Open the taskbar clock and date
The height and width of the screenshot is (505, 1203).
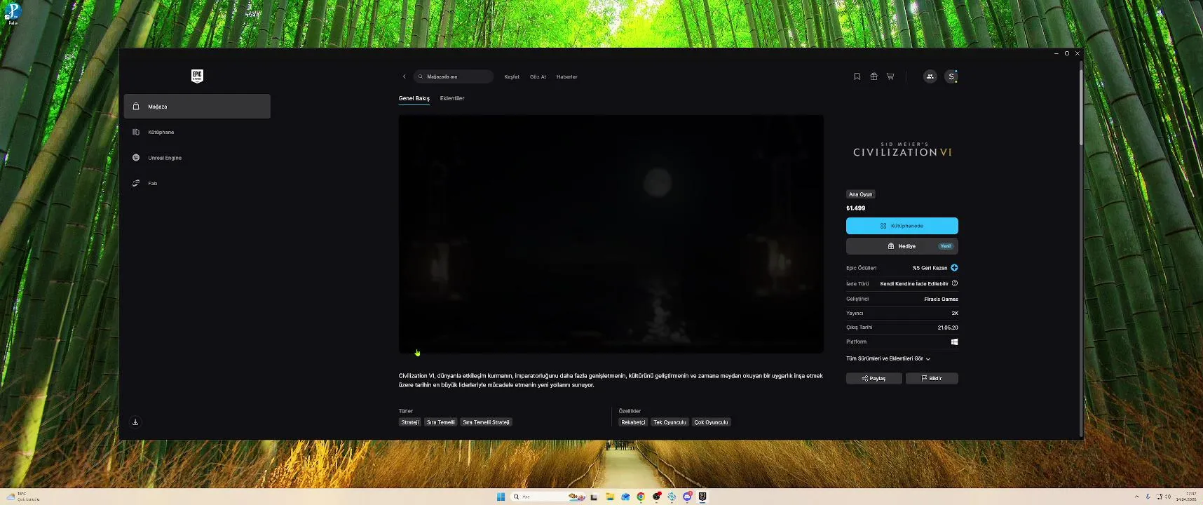(x=1186, y=497)
